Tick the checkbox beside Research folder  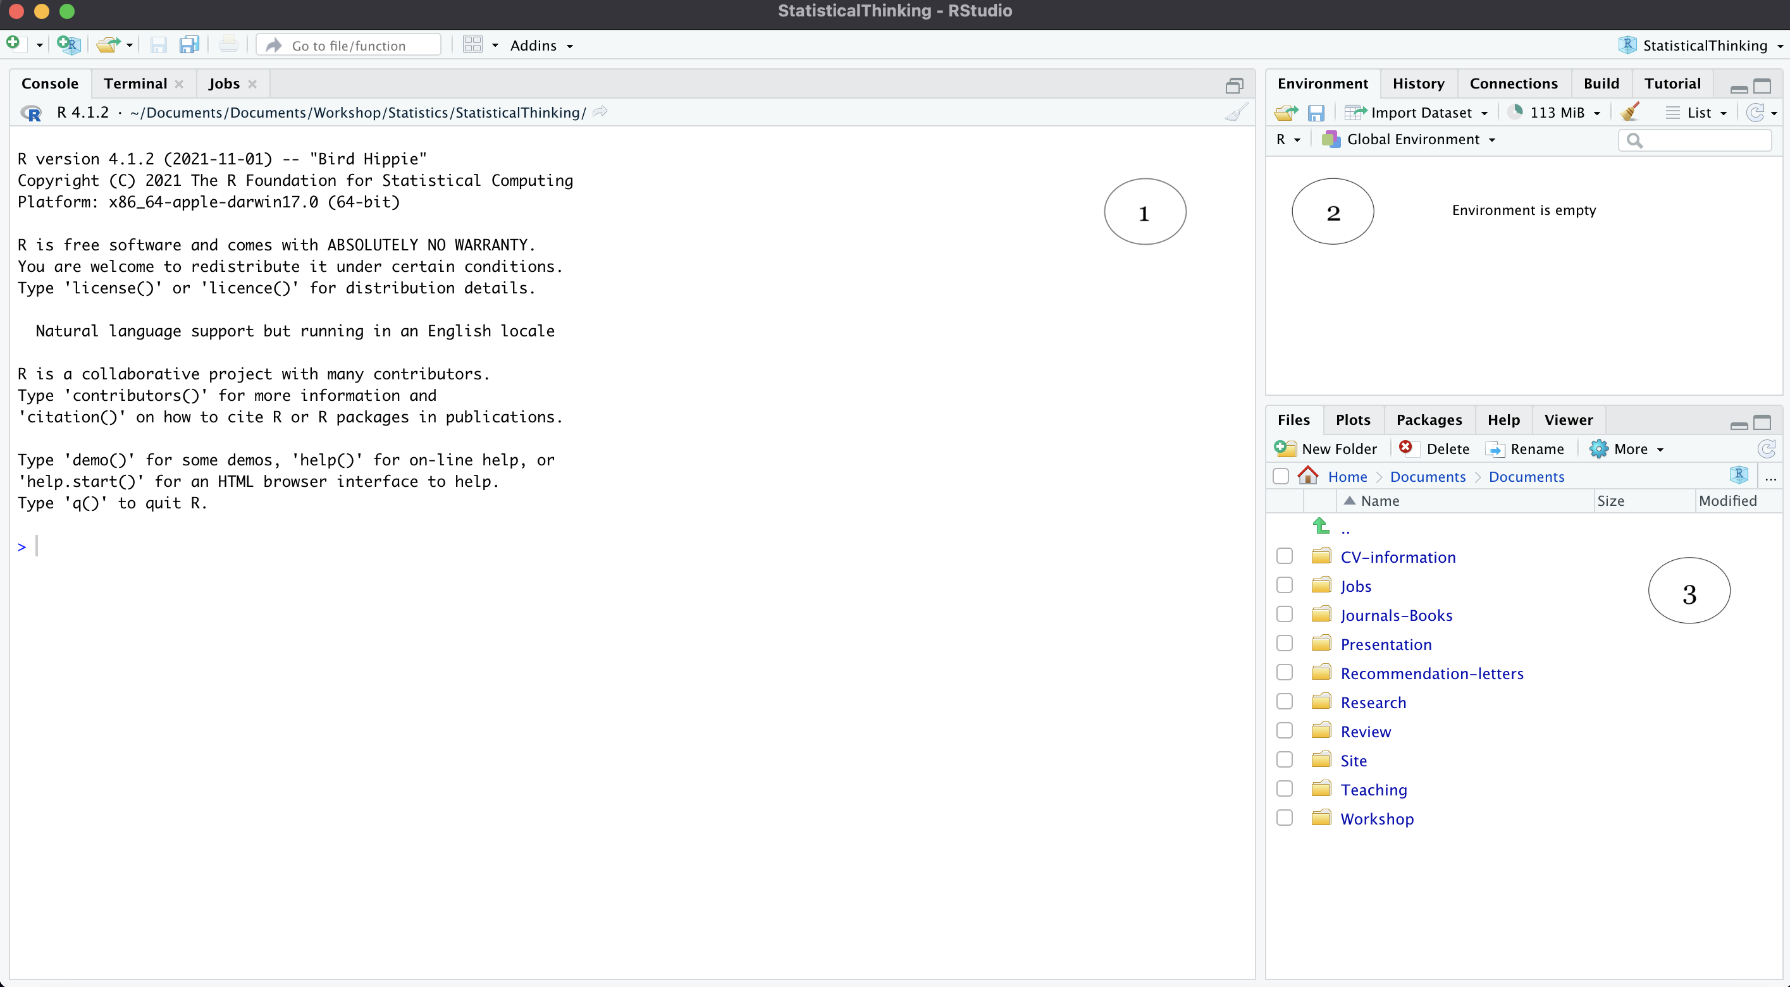1284,702
